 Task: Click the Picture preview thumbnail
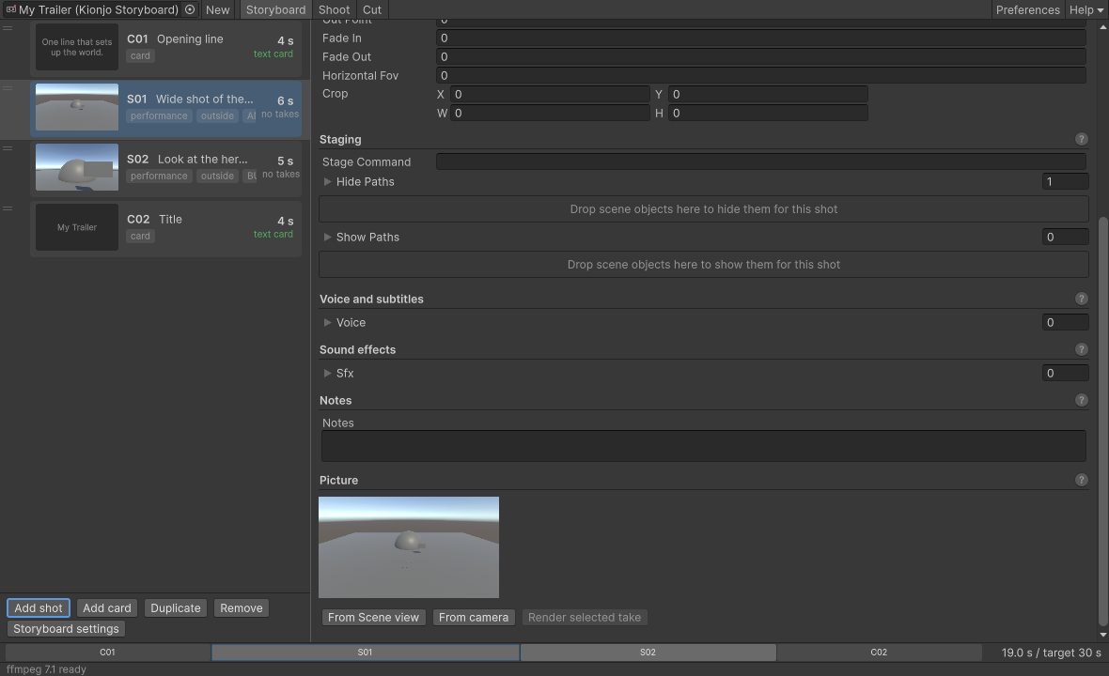[409, 547]
